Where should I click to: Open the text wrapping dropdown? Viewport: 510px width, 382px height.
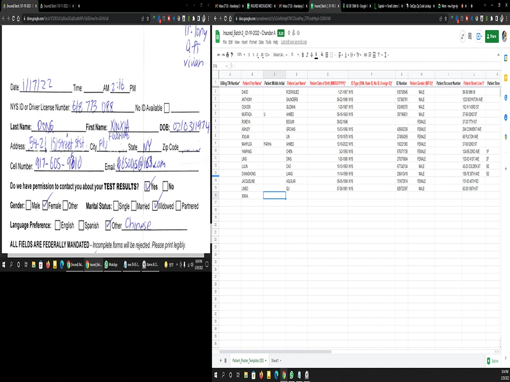[x=352, y=55]
